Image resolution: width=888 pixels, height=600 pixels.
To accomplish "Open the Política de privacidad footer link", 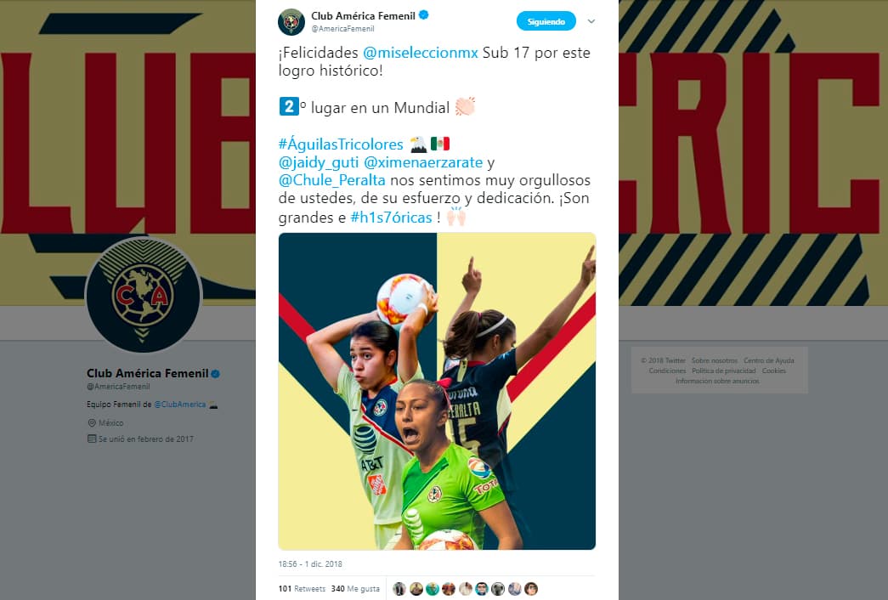I will coord(724,371).
